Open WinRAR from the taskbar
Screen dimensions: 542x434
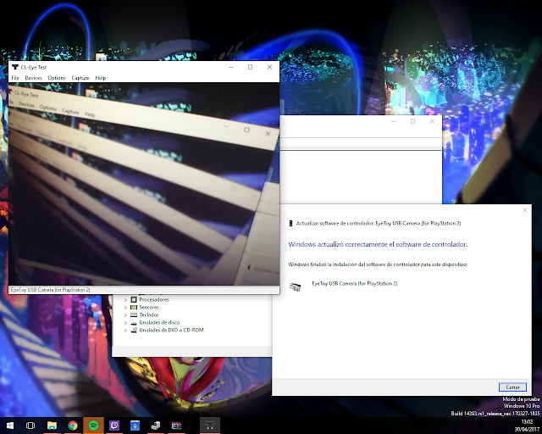(176, 426)
